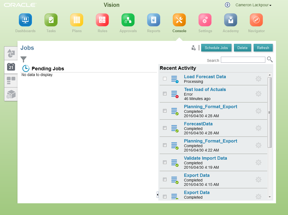Click the accessibility settings icon

[x=227, y=5]
